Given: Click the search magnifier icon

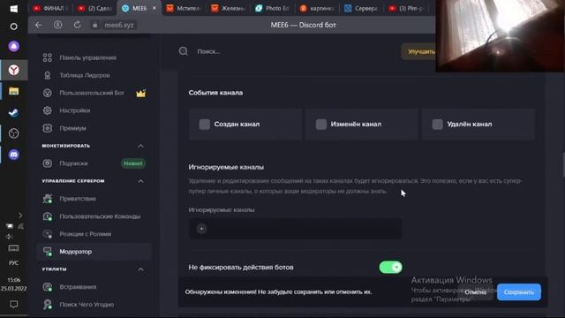Looking at the screenshot, I should [183, 51].
